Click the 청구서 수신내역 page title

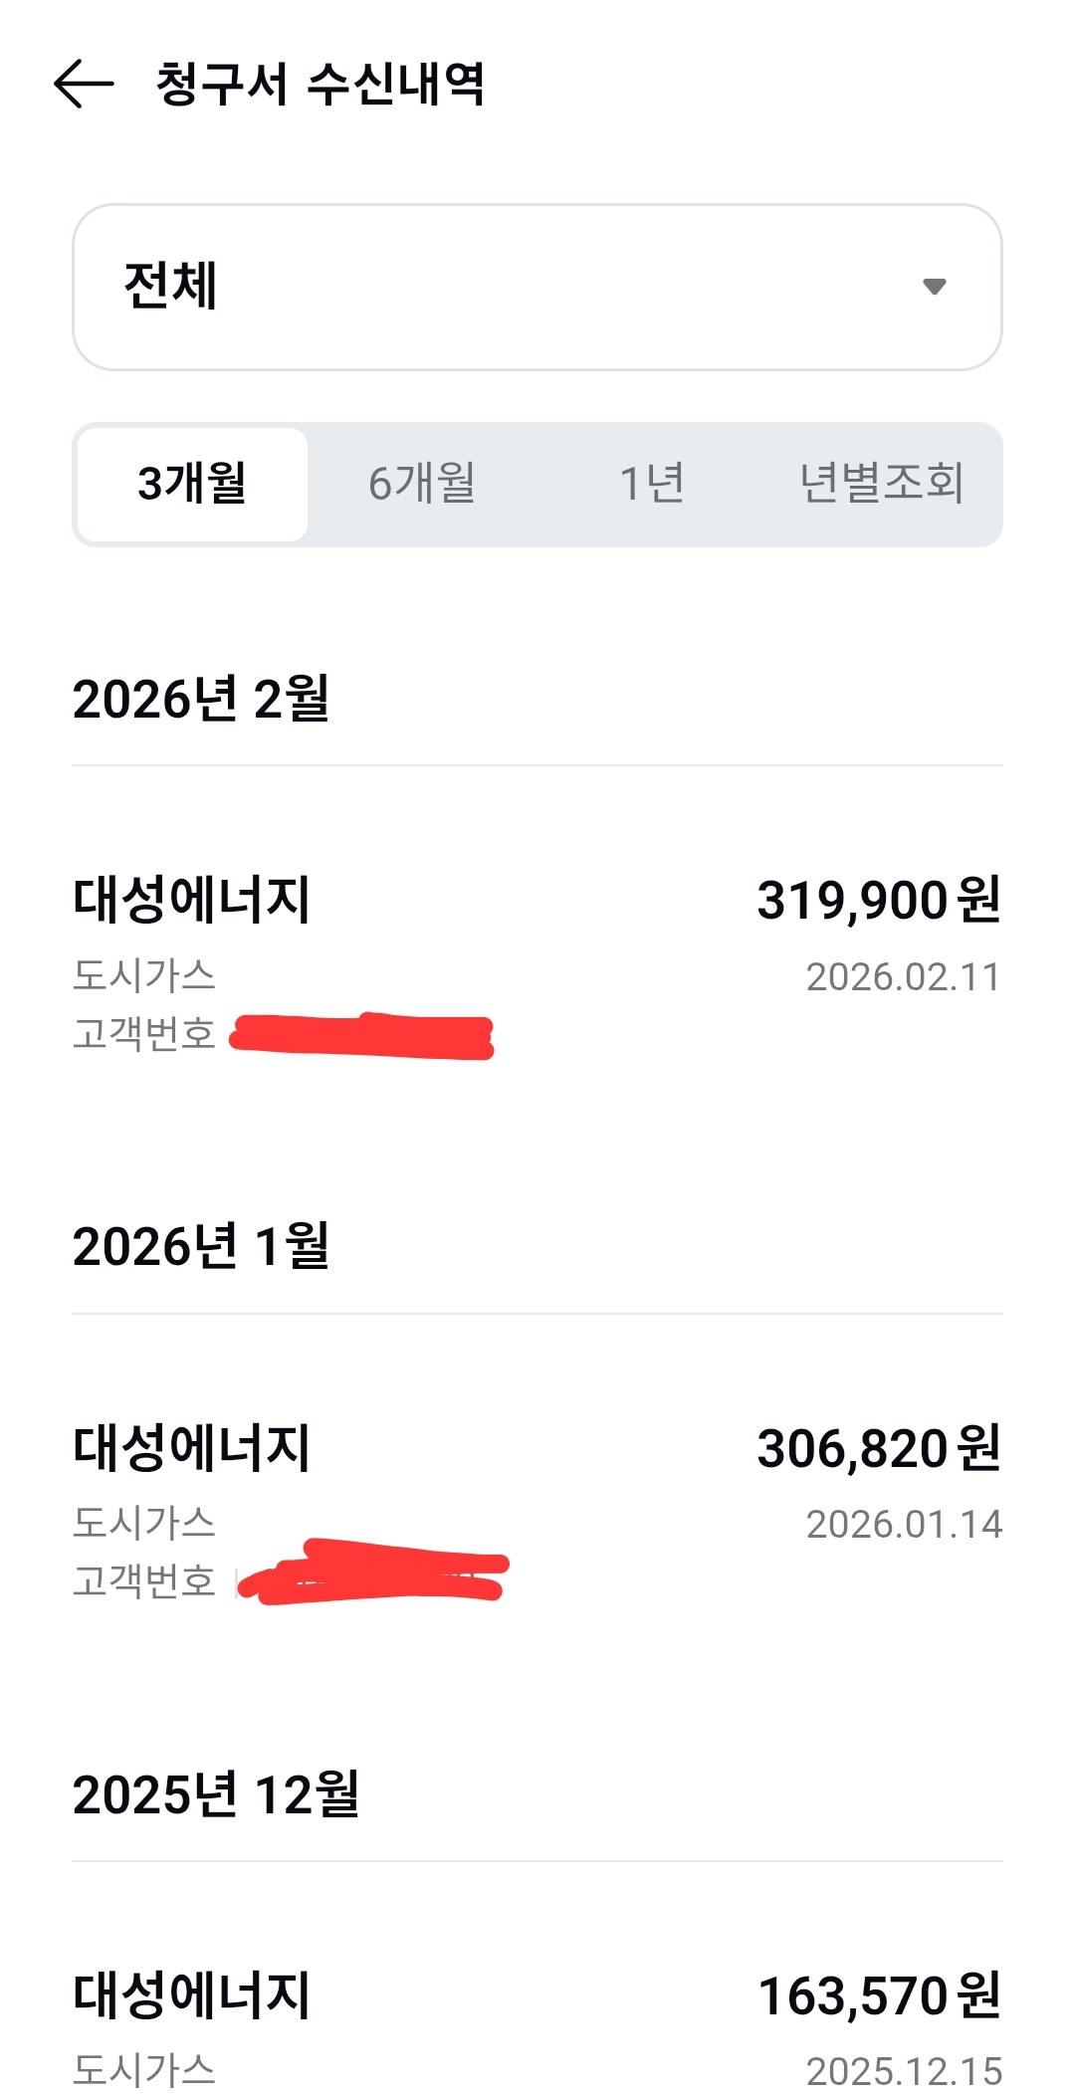[x=321, y=84]
